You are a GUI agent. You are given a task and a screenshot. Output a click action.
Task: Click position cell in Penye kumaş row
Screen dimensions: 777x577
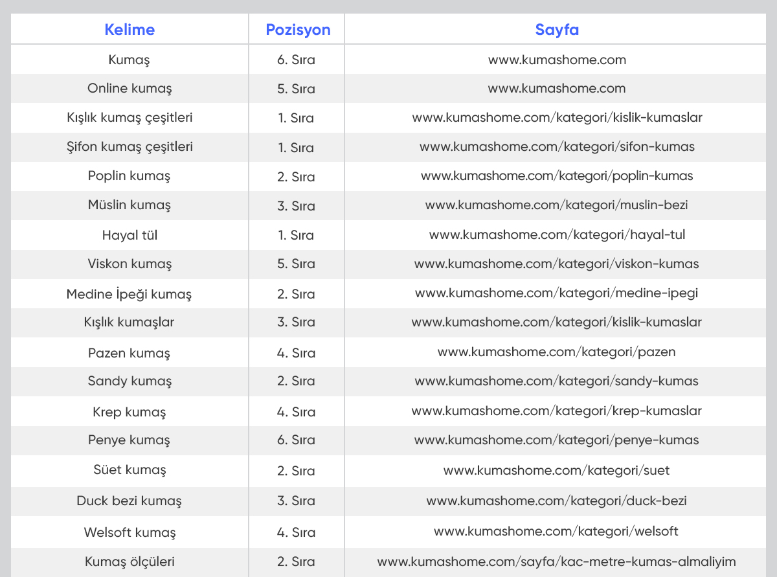point(297,440)
